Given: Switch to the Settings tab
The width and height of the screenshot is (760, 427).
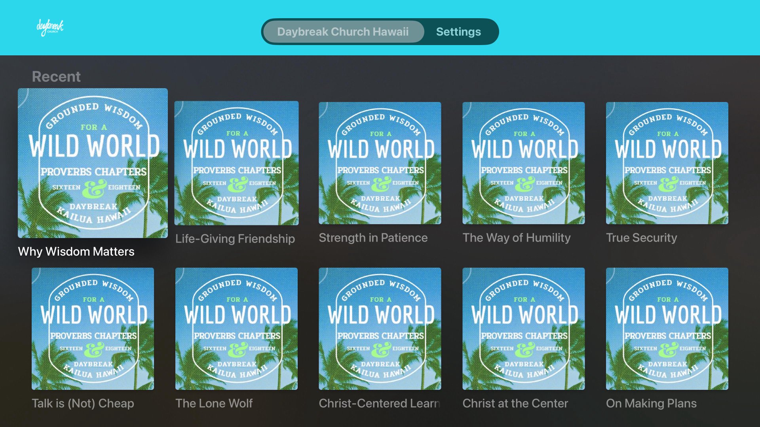Looking at the screenshot, I should [458, 32].
